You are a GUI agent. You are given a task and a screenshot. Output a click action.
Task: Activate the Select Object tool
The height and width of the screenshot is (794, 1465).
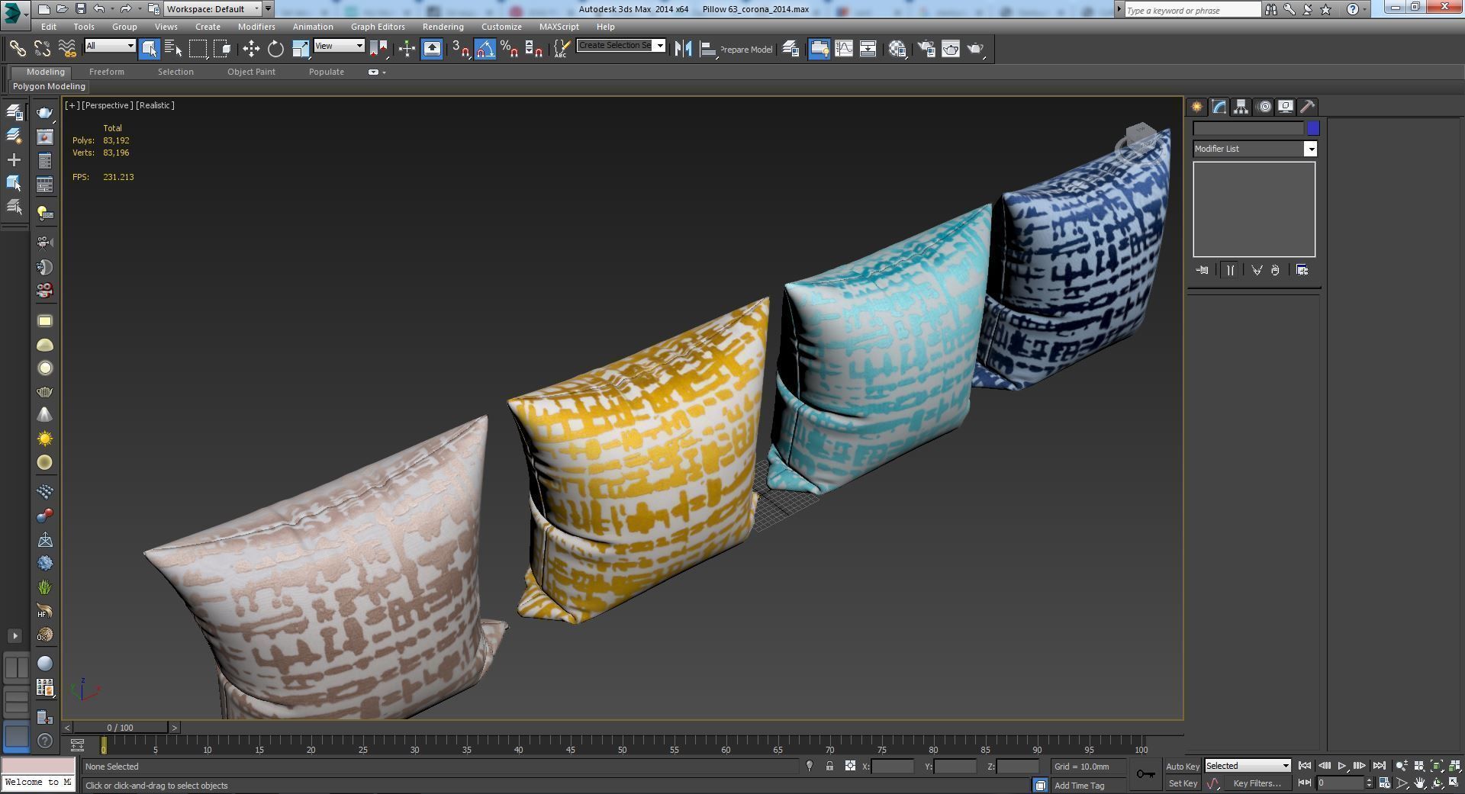150,49
